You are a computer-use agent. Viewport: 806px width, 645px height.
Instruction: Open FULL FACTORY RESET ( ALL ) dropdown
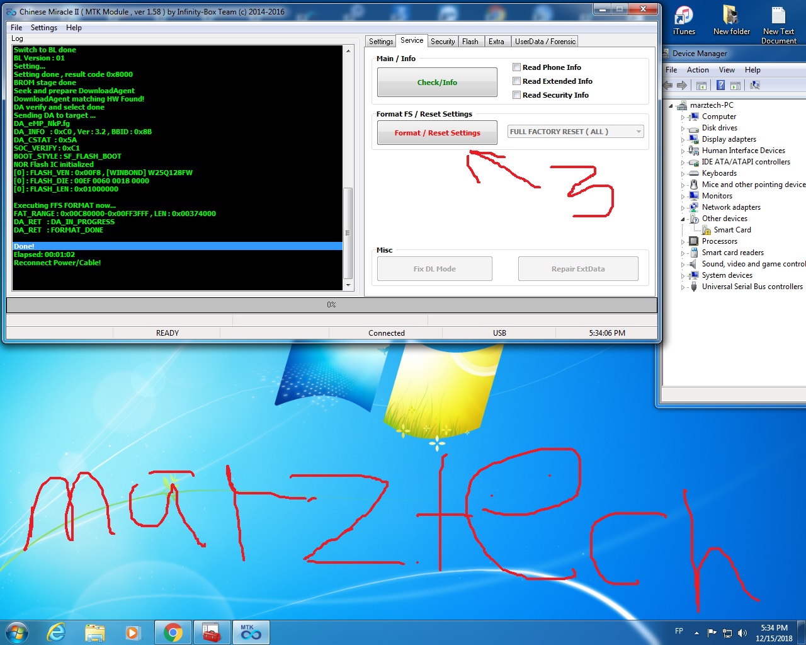pos(576,132)
